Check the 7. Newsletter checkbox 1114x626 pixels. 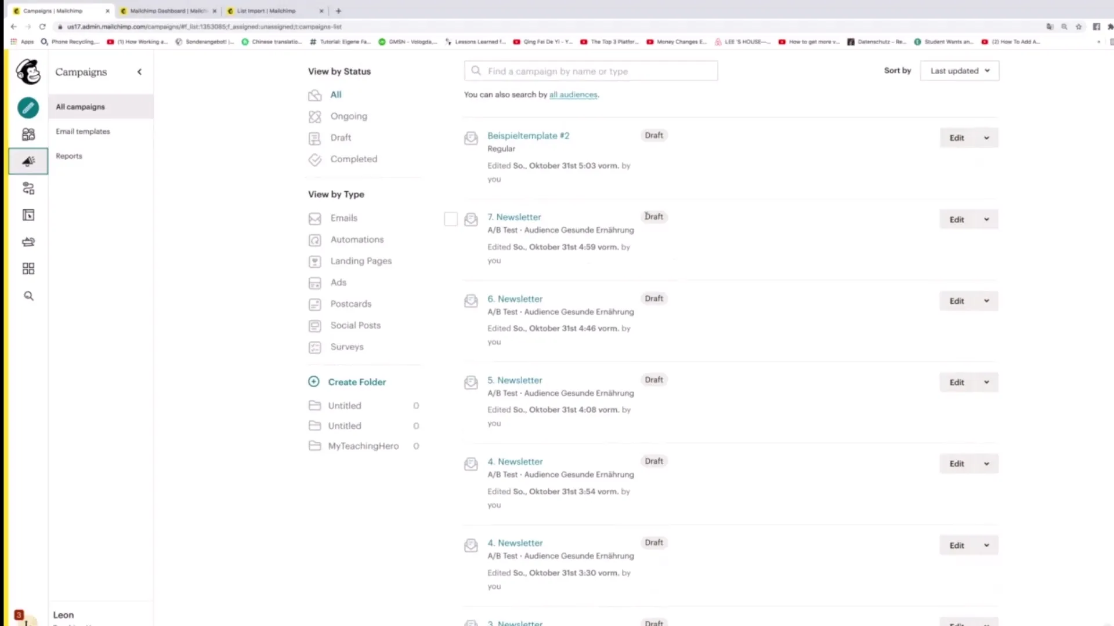pos(451,219)
